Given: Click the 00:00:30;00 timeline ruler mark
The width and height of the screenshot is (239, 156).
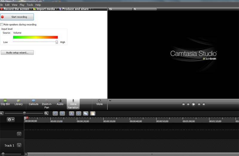Looking at the screenshot, I should coord(109,121).
